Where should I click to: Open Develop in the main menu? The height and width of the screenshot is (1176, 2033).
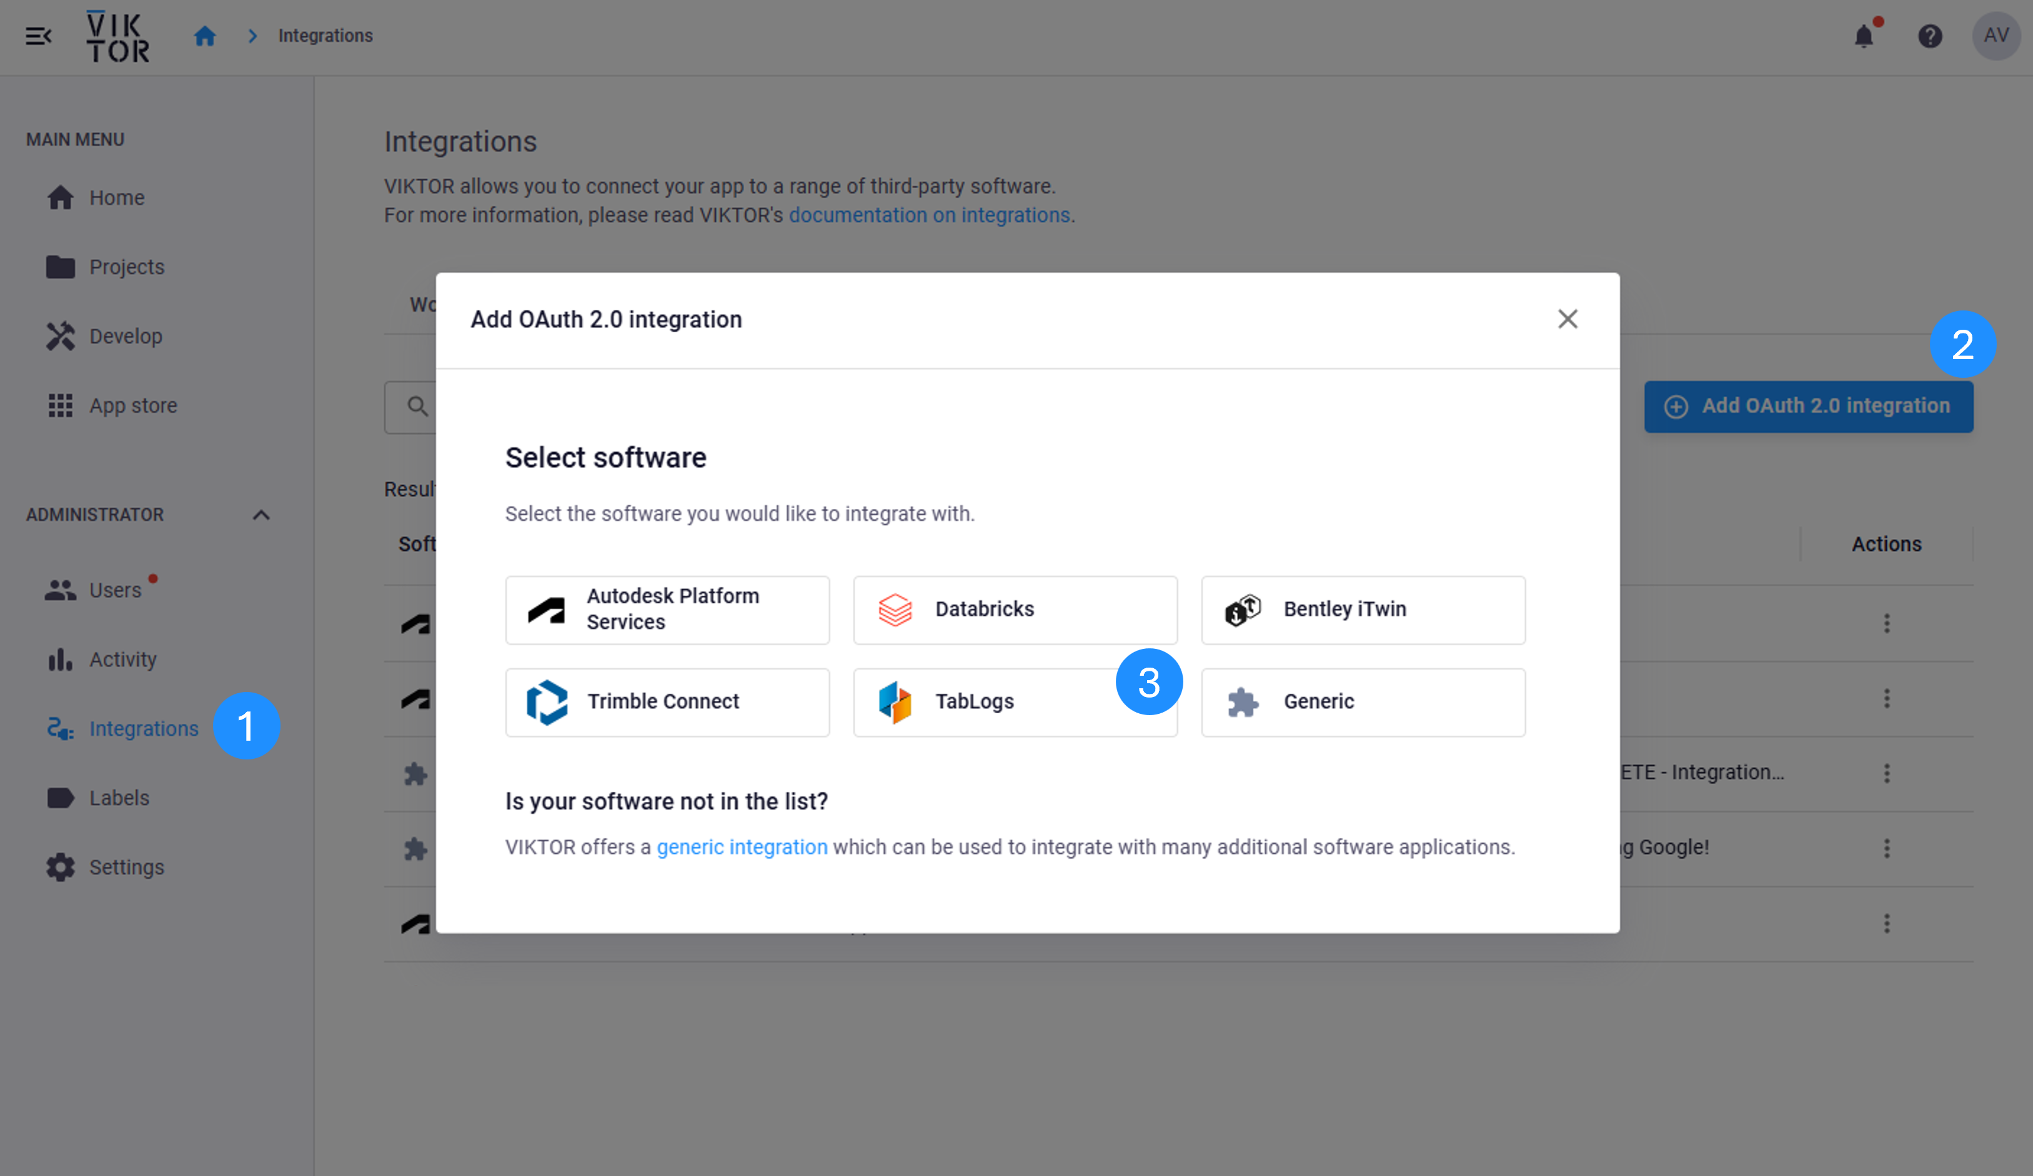tap(126, 337)
